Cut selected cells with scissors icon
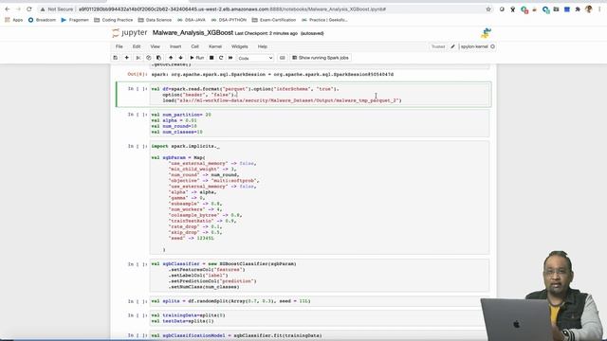Screen dimensions: 607x341 tap(138, 58)
